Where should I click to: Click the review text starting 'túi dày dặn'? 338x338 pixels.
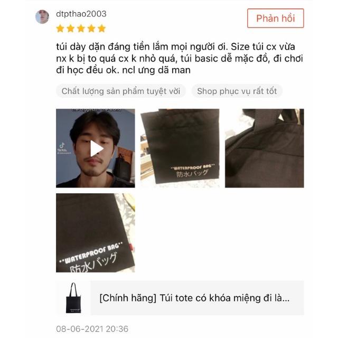coord(180,59)
